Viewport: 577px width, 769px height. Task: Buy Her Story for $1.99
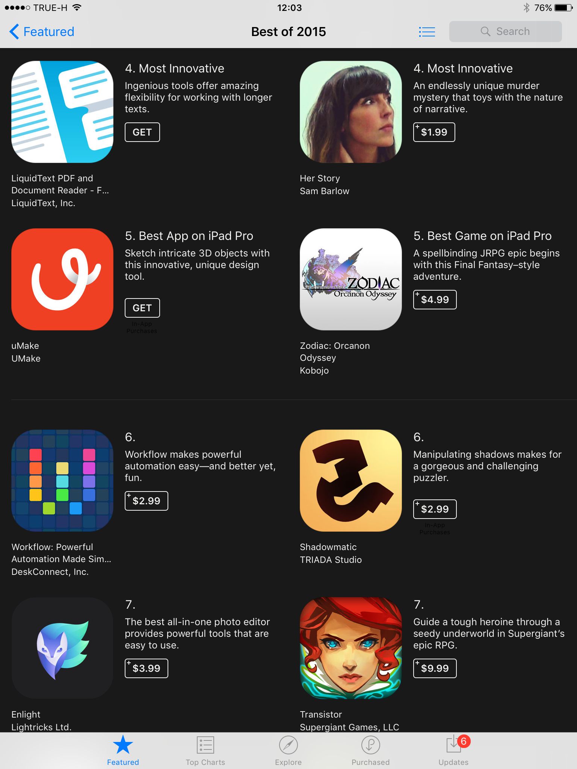click(x=434, y=132)
